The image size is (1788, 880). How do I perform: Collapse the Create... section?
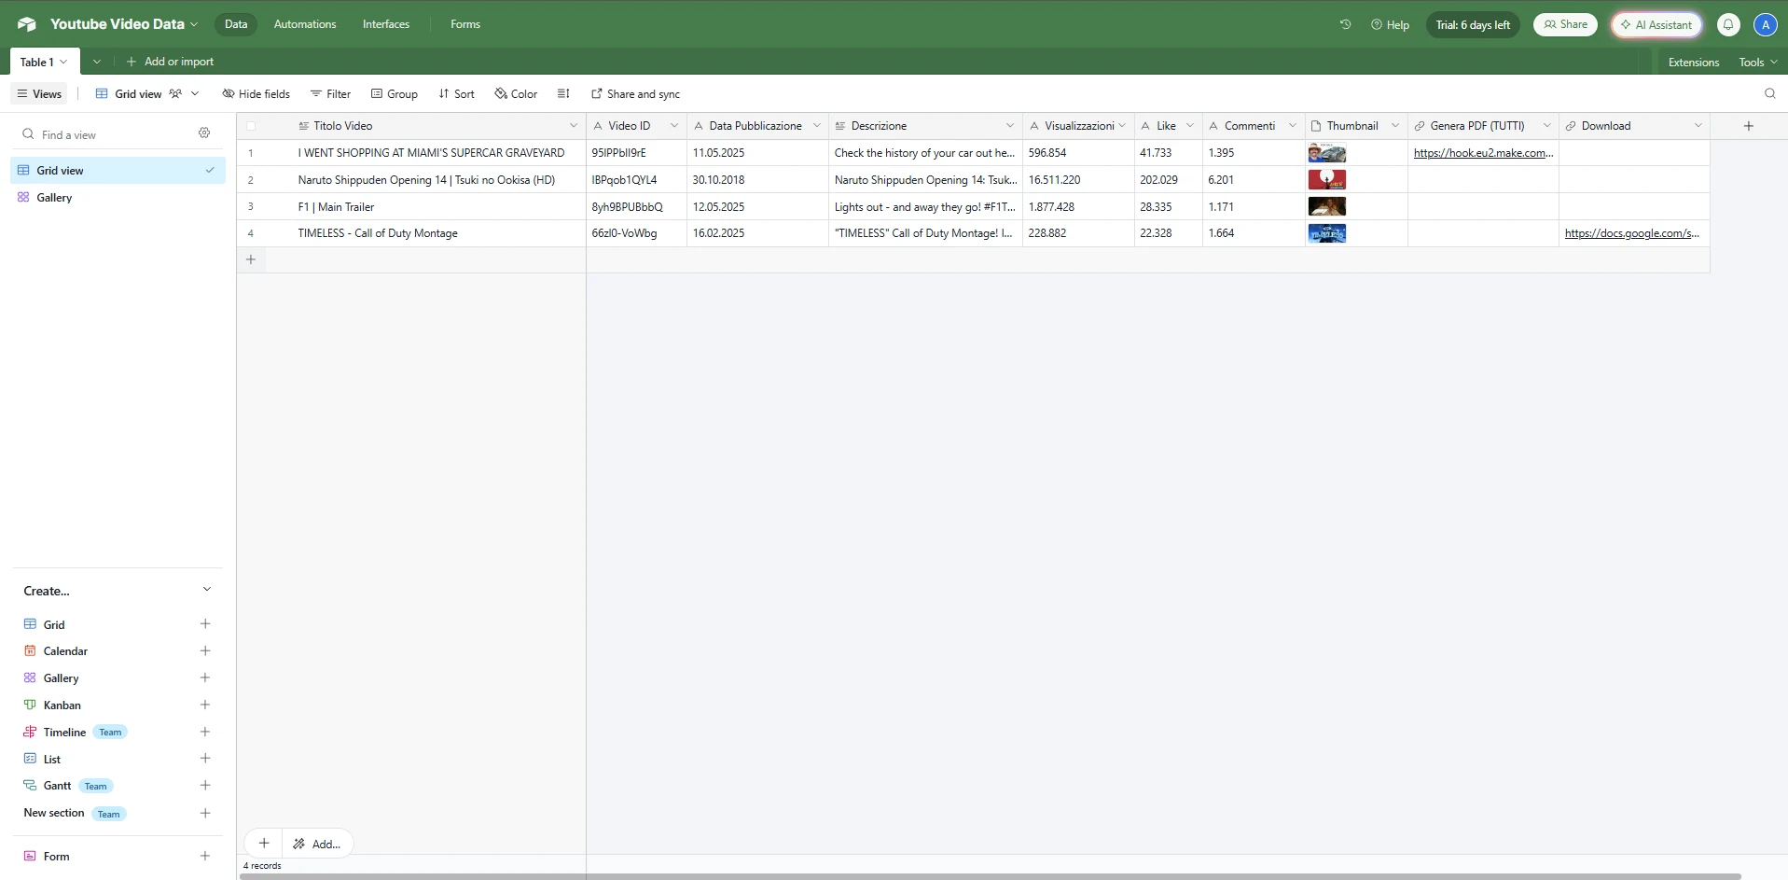(207, 590)
